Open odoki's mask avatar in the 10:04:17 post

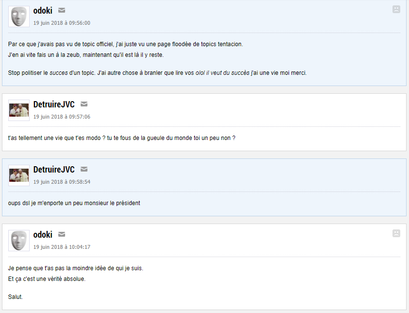19,241
